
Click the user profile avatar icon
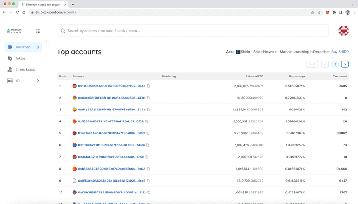coord(343,31)
